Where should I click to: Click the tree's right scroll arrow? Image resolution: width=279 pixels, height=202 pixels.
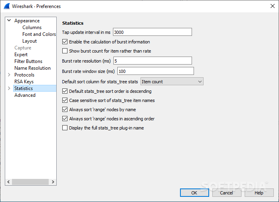(x=53, y=182)
